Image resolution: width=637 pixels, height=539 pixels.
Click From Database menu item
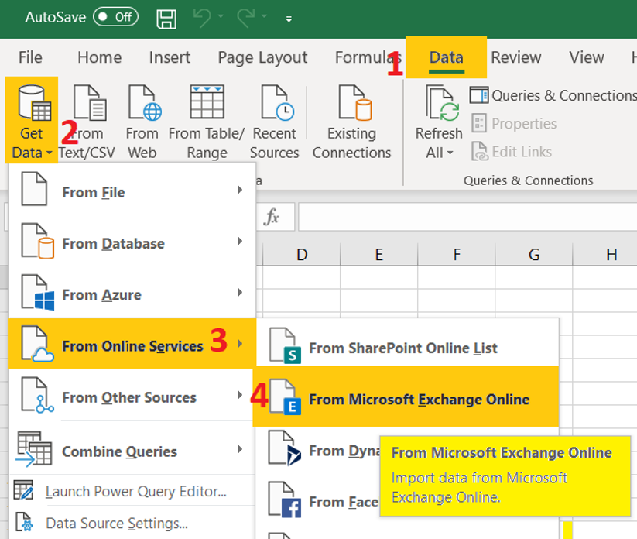pyautogui.click(x=132, y=242)
